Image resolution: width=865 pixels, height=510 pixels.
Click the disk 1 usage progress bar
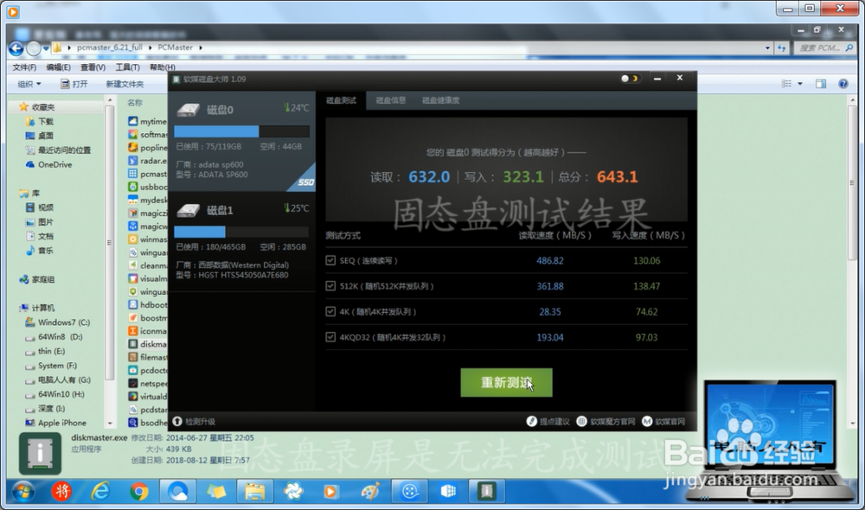241,233
